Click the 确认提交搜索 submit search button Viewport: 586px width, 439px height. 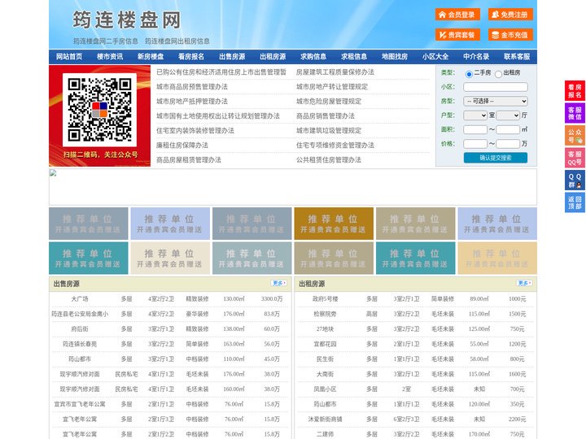coord(496,158)
